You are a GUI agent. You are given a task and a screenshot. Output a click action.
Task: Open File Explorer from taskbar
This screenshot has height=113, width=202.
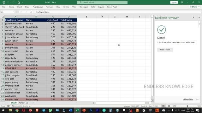pyautogui.click(x=10, y=110)
